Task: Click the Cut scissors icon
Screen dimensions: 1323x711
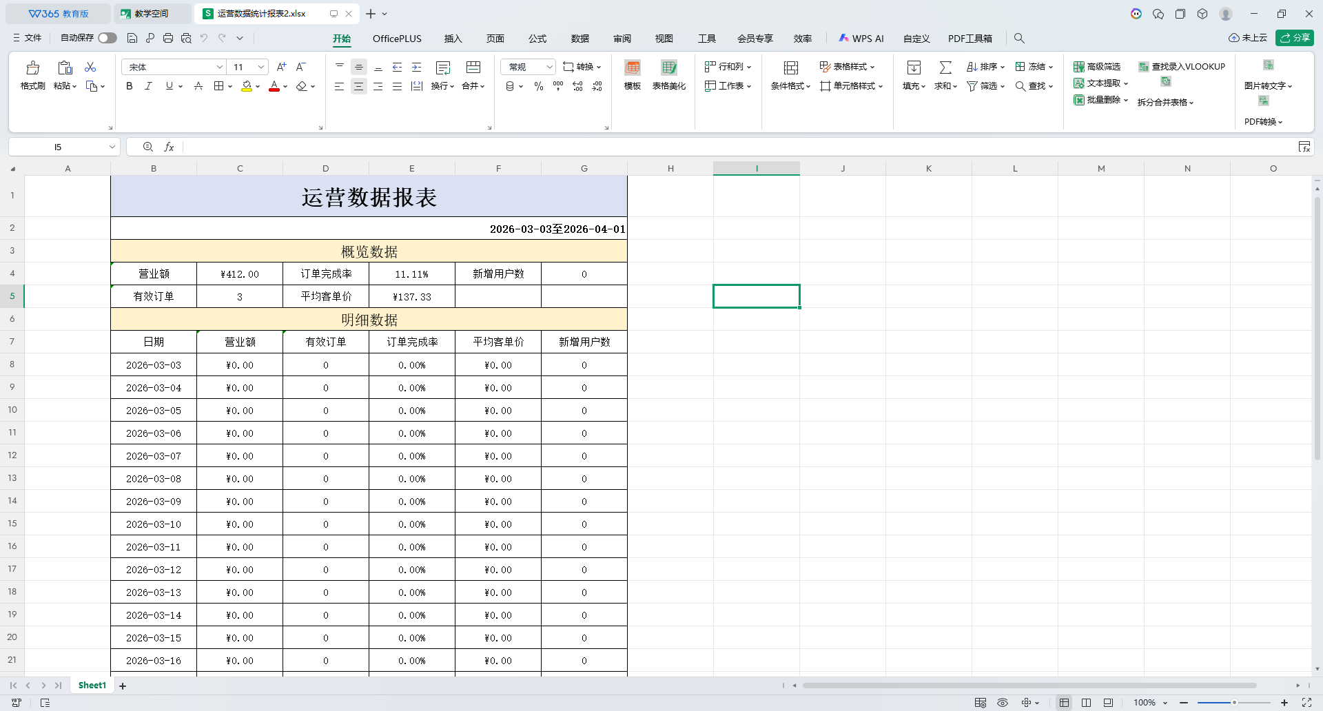Action: [90, 67]
